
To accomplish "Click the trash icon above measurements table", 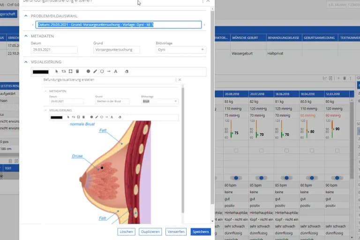I will 345,78.
